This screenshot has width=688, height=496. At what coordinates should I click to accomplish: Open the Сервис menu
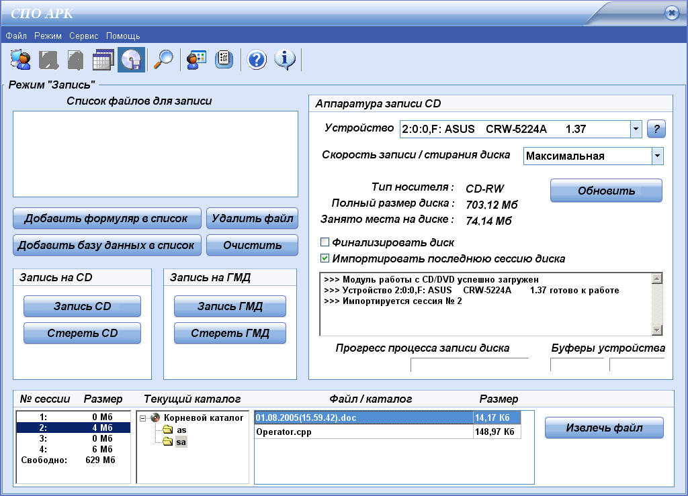click(x=83, y=36)
